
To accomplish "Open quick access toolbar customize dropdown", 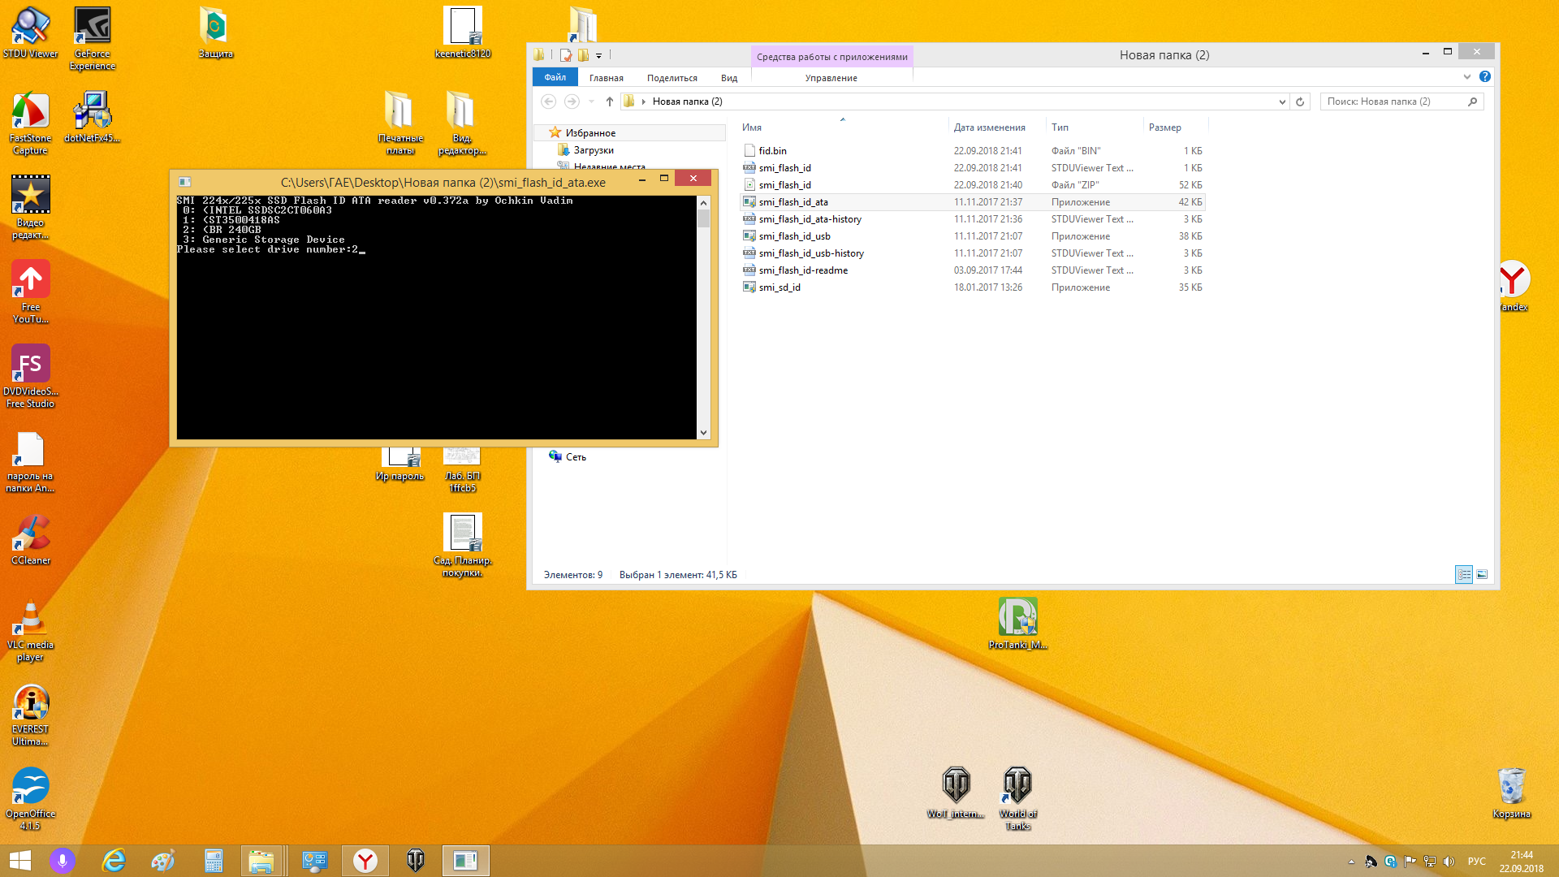I will (599, 56).
